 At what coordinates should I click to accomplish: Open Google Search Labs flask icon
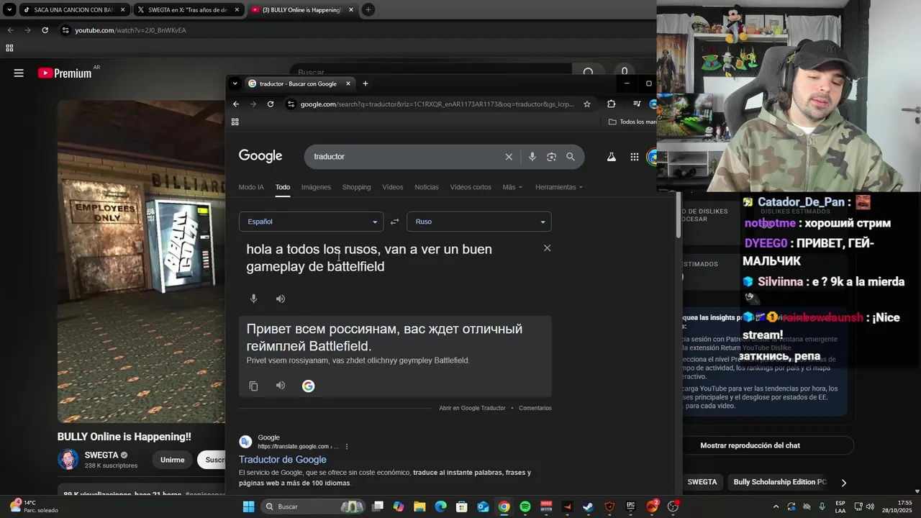pos(612,157)
